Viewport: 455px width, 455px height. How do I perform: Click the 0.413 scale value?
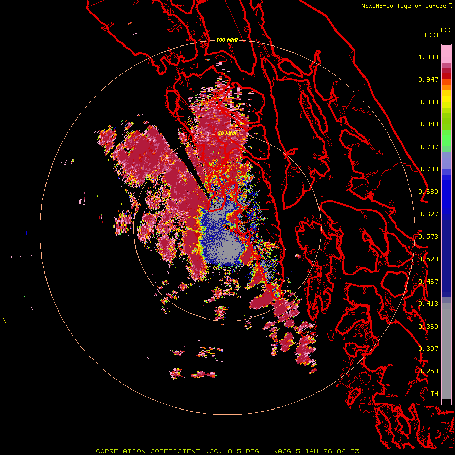pos(428,304)
